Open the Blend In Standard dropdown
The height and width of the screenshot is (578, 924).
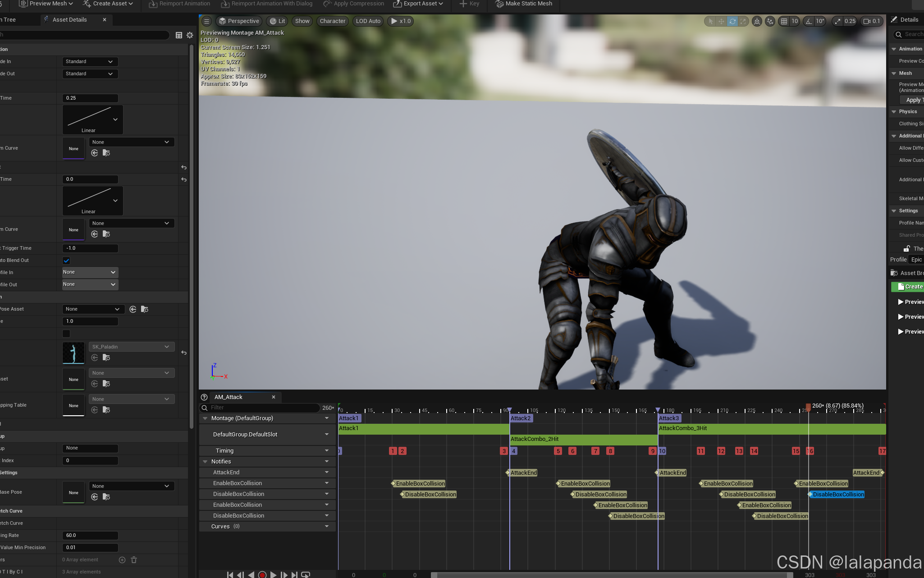(x=90, y=62)
